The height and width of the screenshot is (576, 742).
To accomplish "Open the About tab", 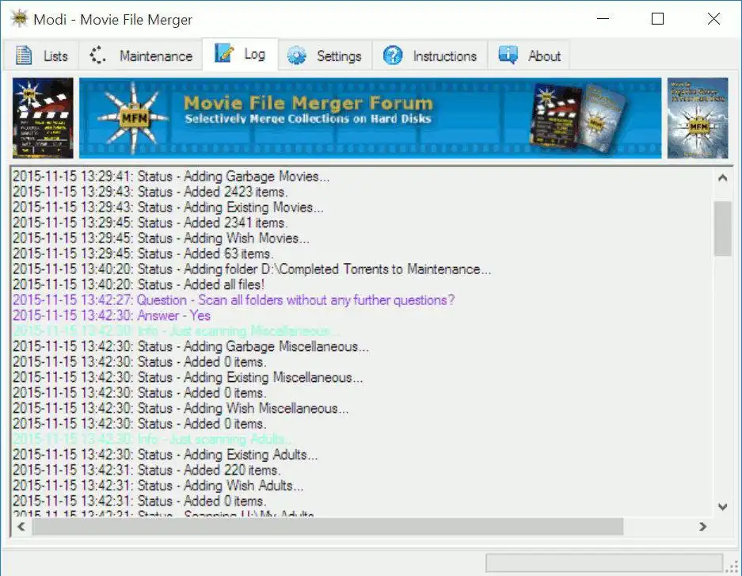I will 529,55.
